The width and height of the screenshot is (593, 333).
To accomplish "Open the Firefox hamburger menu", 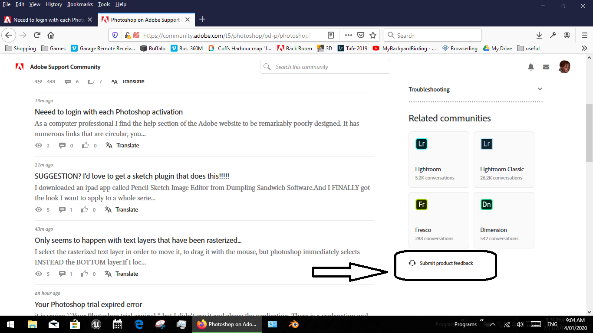I will point(584,35).
